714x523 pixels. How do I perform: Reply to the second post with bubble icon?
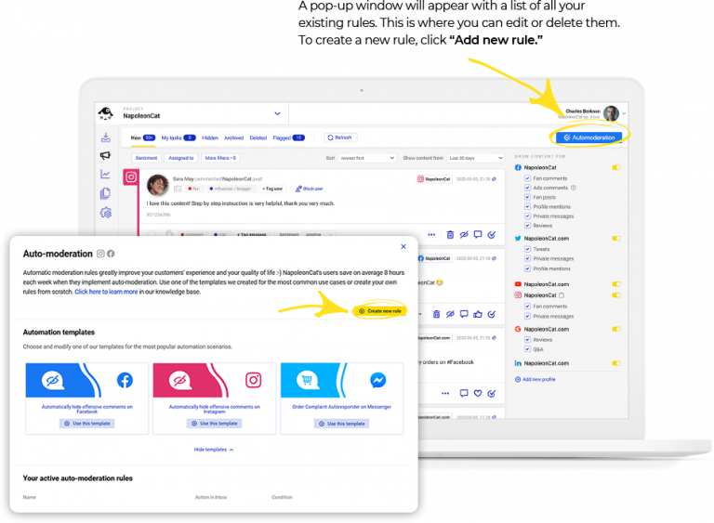[464, 314]
